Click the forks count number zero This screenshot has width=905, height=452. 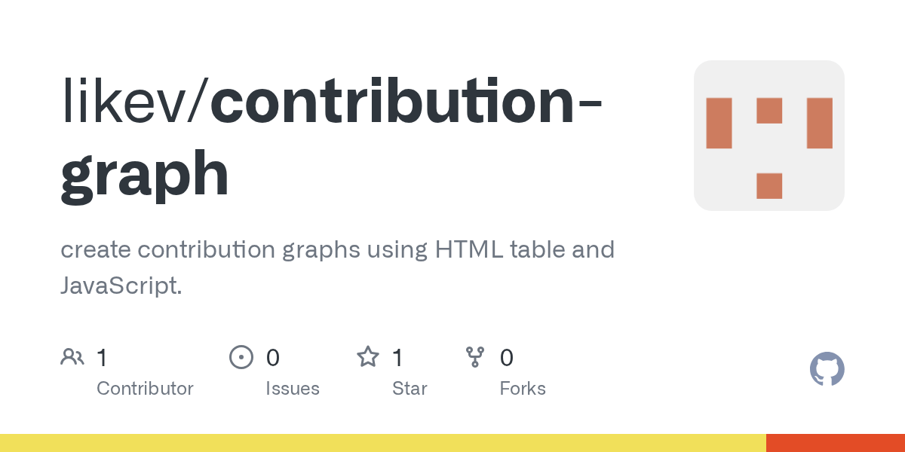pyautogui.click(x=506, y=357)
